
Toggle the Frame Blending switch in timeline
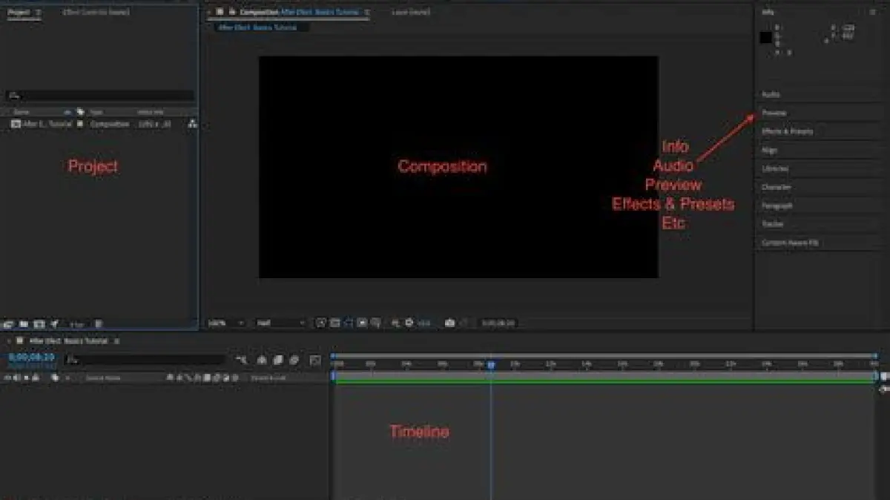278,360
